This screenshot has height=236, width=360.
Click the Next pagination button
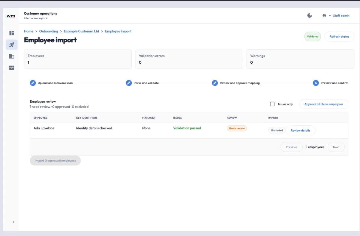336,147
